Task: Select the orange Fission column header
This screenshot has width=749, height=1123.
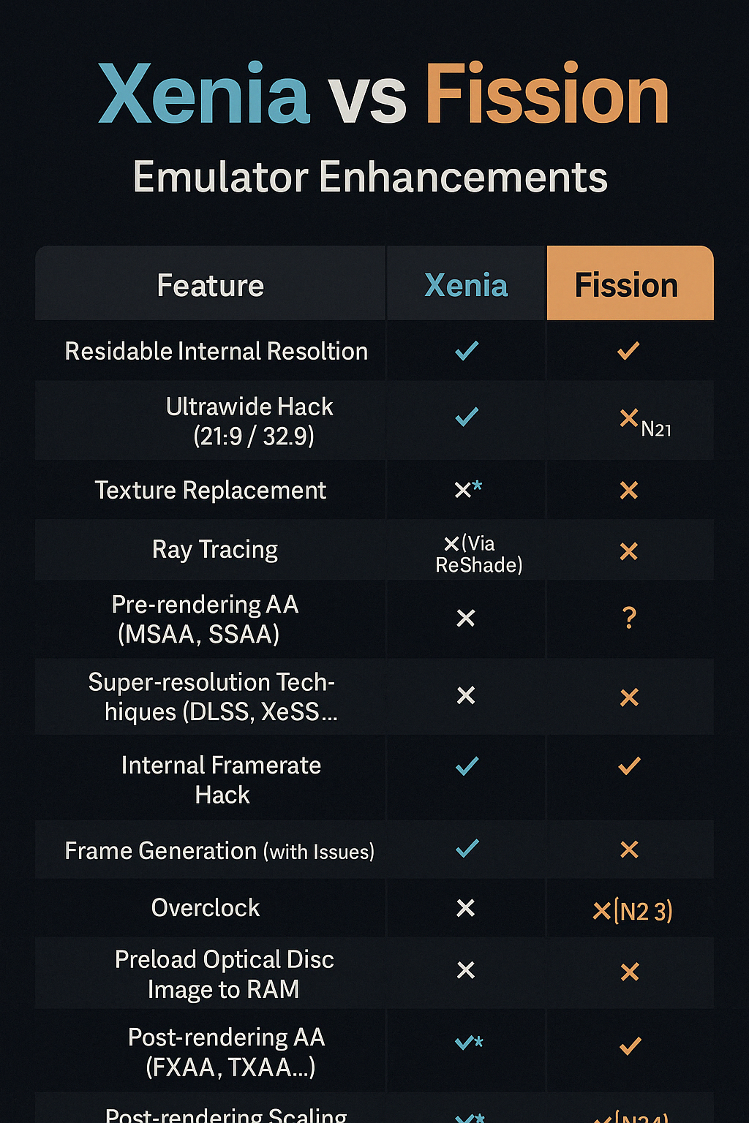Action: coord(630,284)
